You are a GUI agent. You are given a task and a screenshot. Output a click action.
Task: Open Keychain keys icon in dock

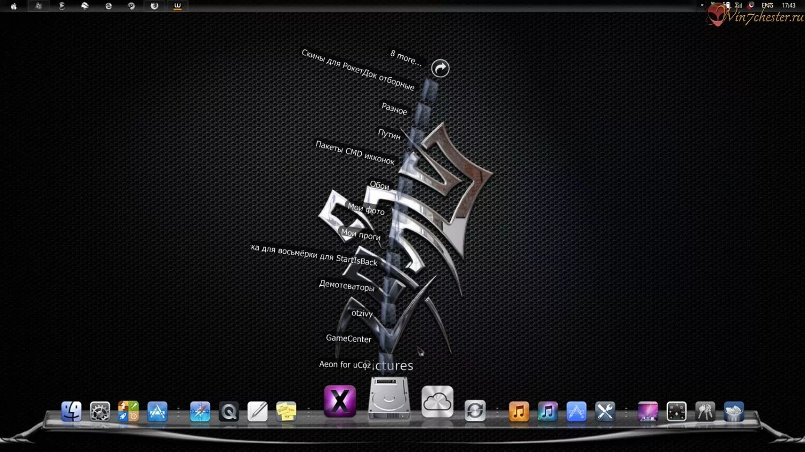(705, 412)
